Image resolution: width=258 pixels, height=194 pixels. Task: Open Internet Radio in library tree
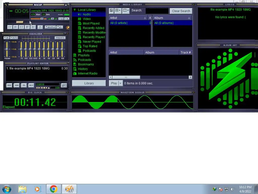click(87, 74)
